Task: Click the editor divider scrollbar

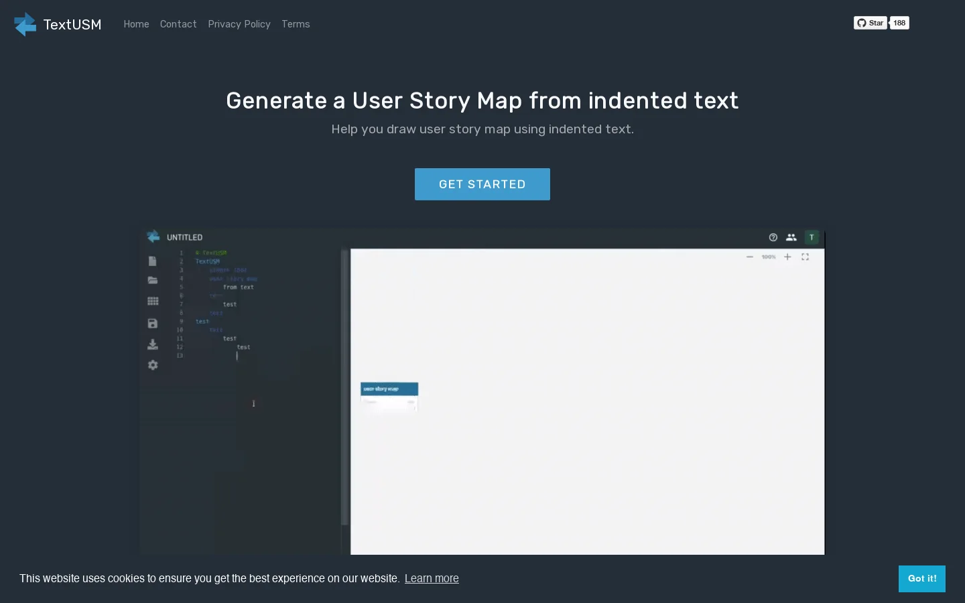Action: pos(345,387)
